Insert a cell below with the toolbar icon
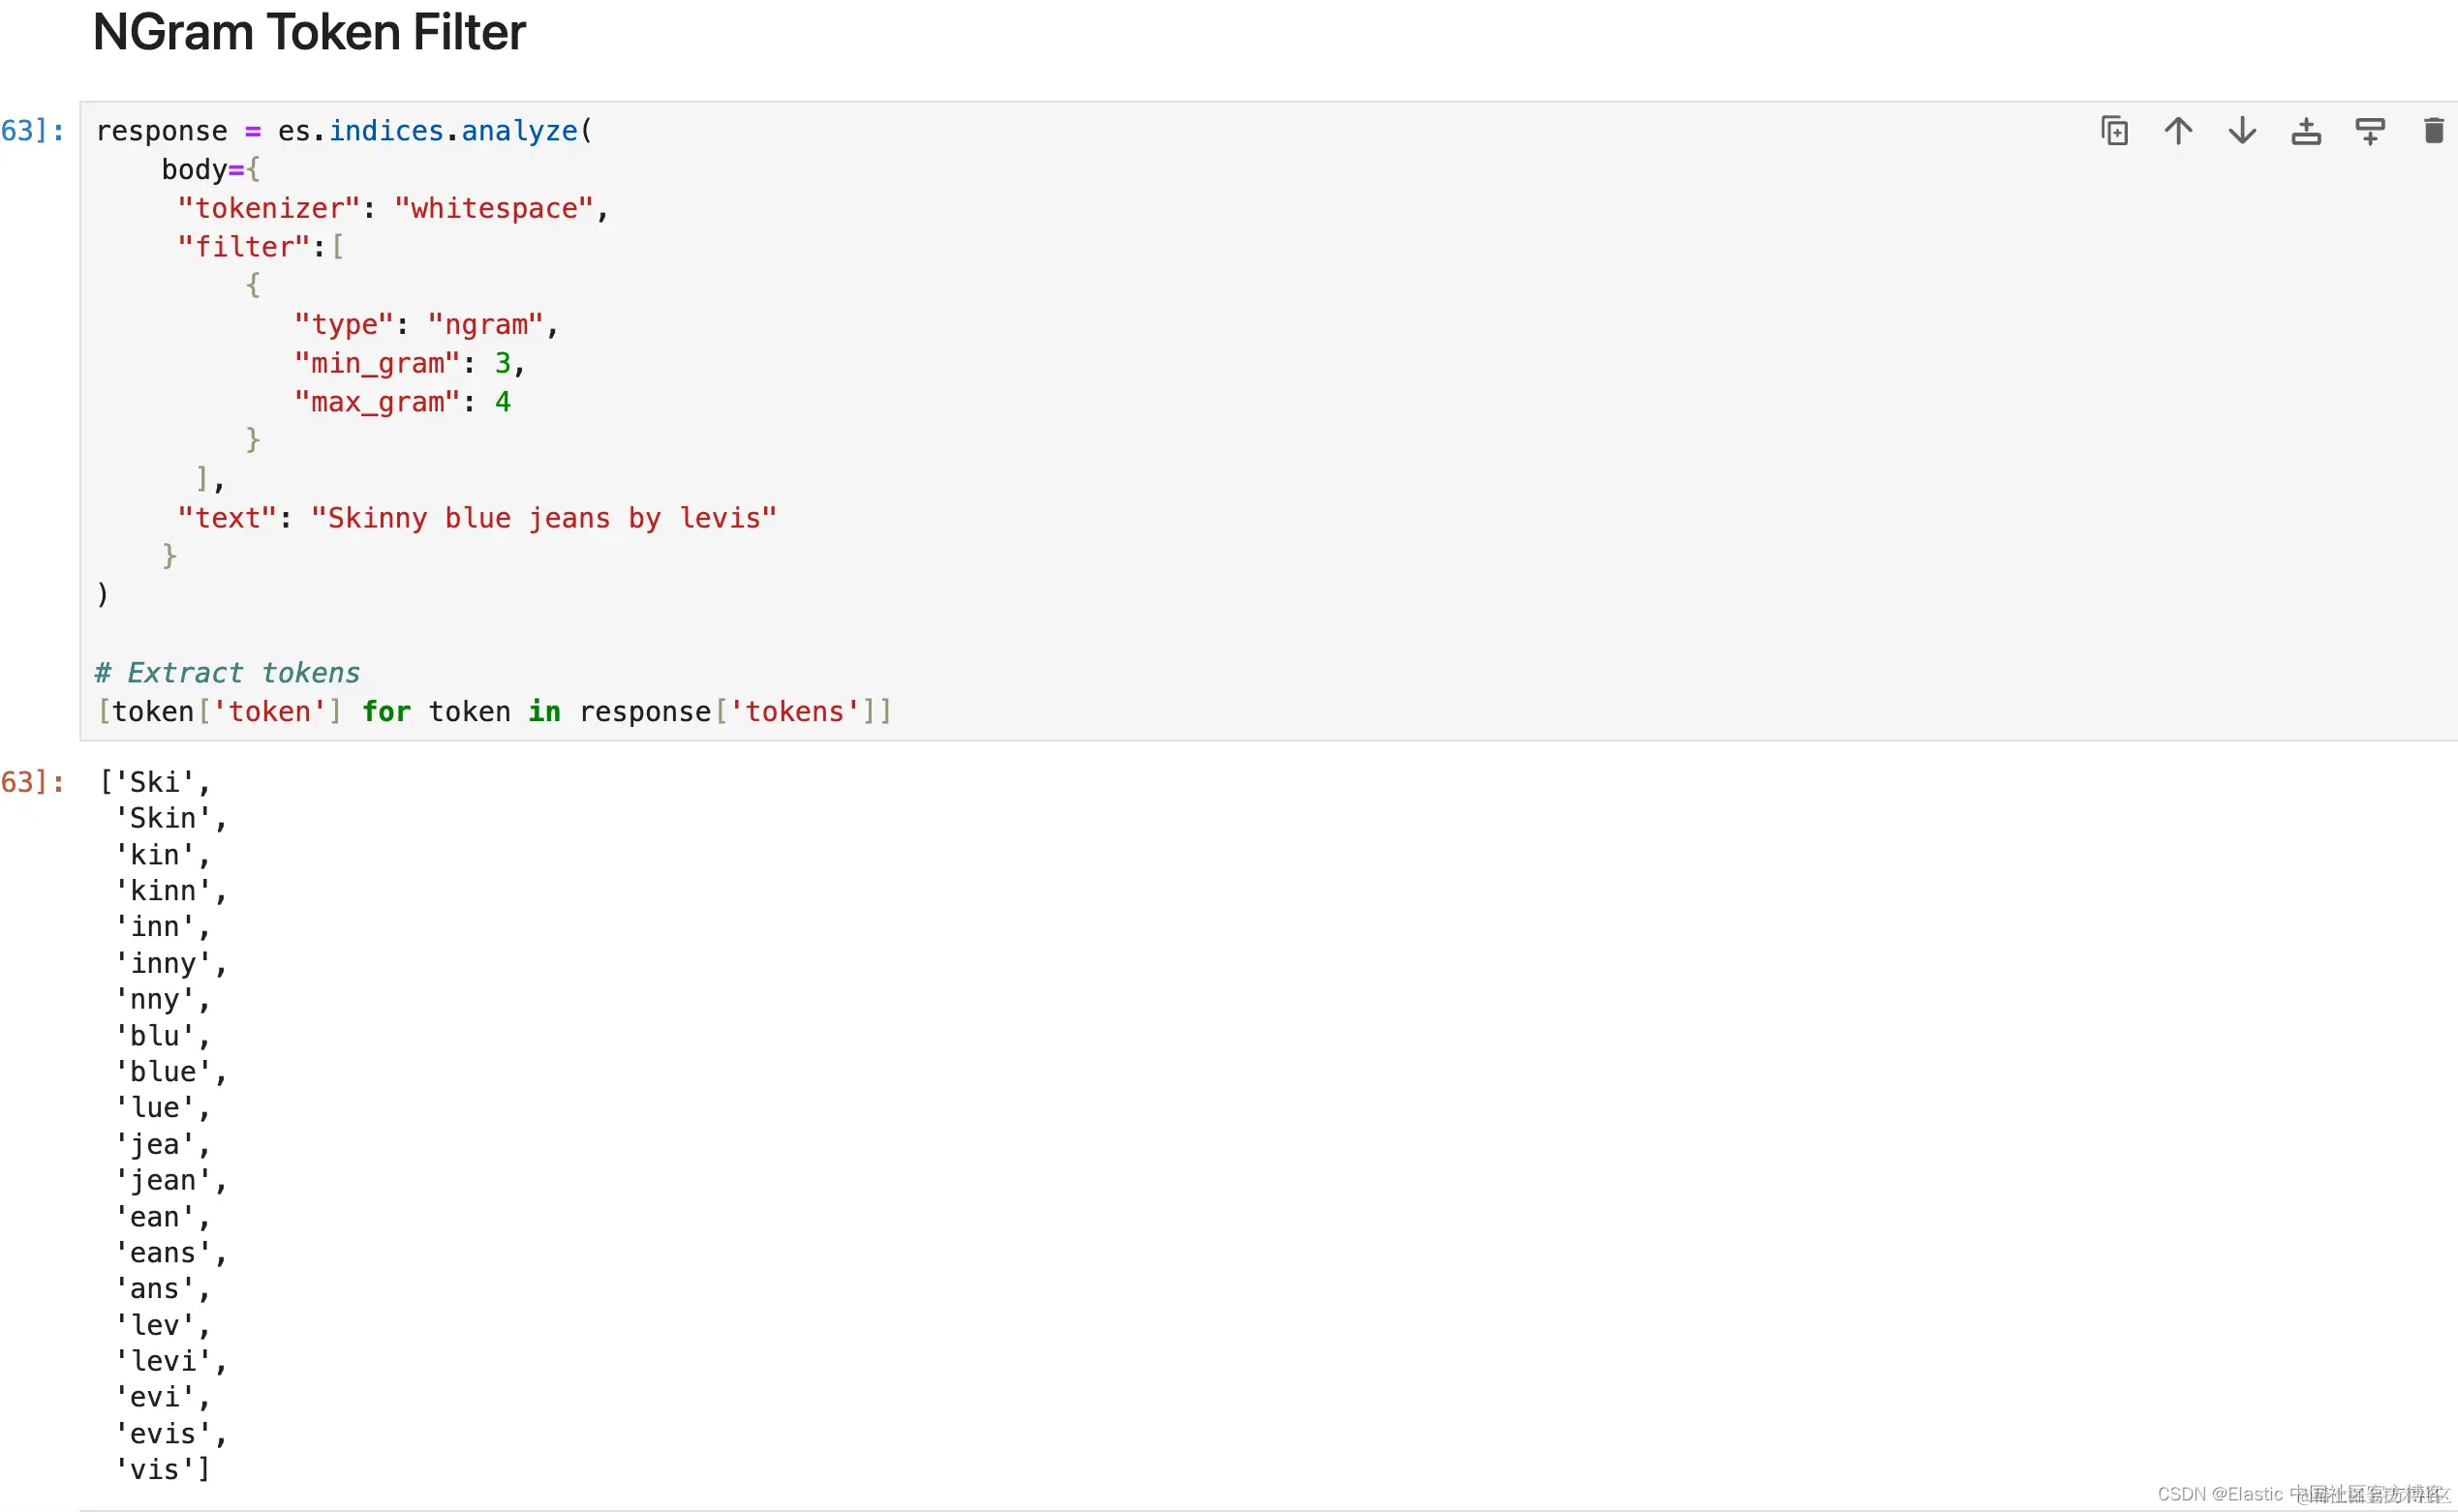2458x1512 pixels. click(2370, 131)
